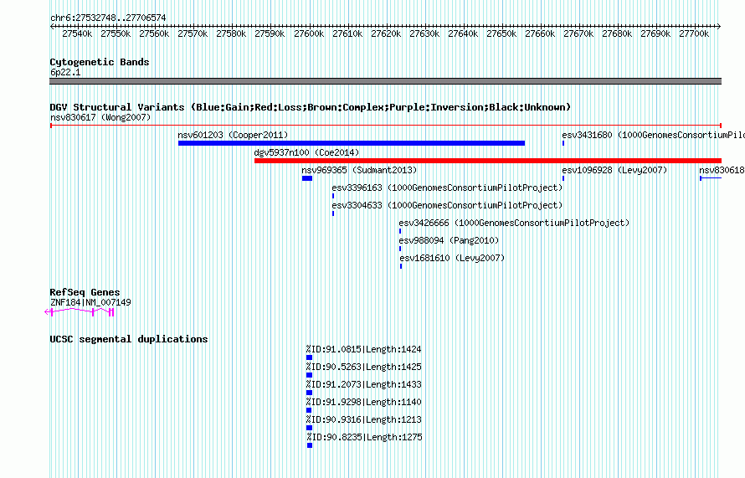Click the nsv830618 variant label
Screen dimensions: 745x478
click(722, 170)
